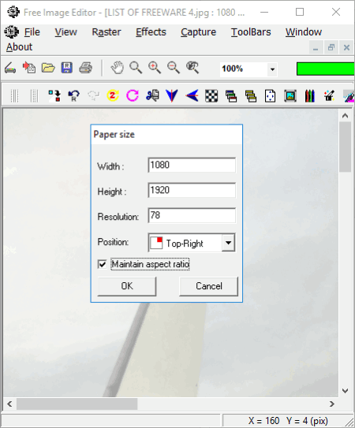Click the blue downward flip arrow icon
The height and width of the screenshot is (428, 355).
[172, 96]
